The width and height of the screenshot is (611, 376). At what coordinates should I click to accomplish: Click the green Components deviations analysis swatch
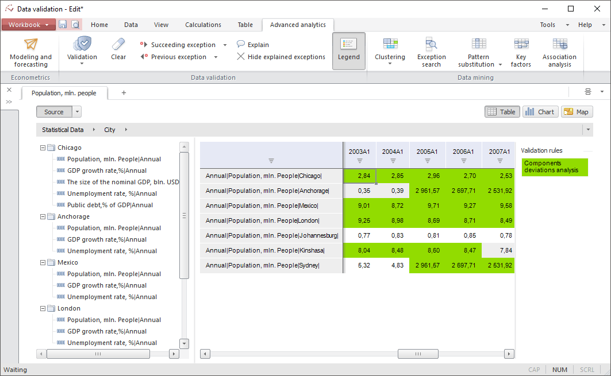click(x=555, y=167)
